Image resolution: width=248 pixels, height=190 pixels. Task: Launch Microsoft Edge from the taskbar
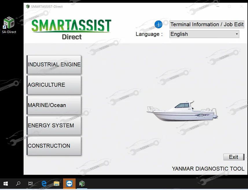(44, 184)
